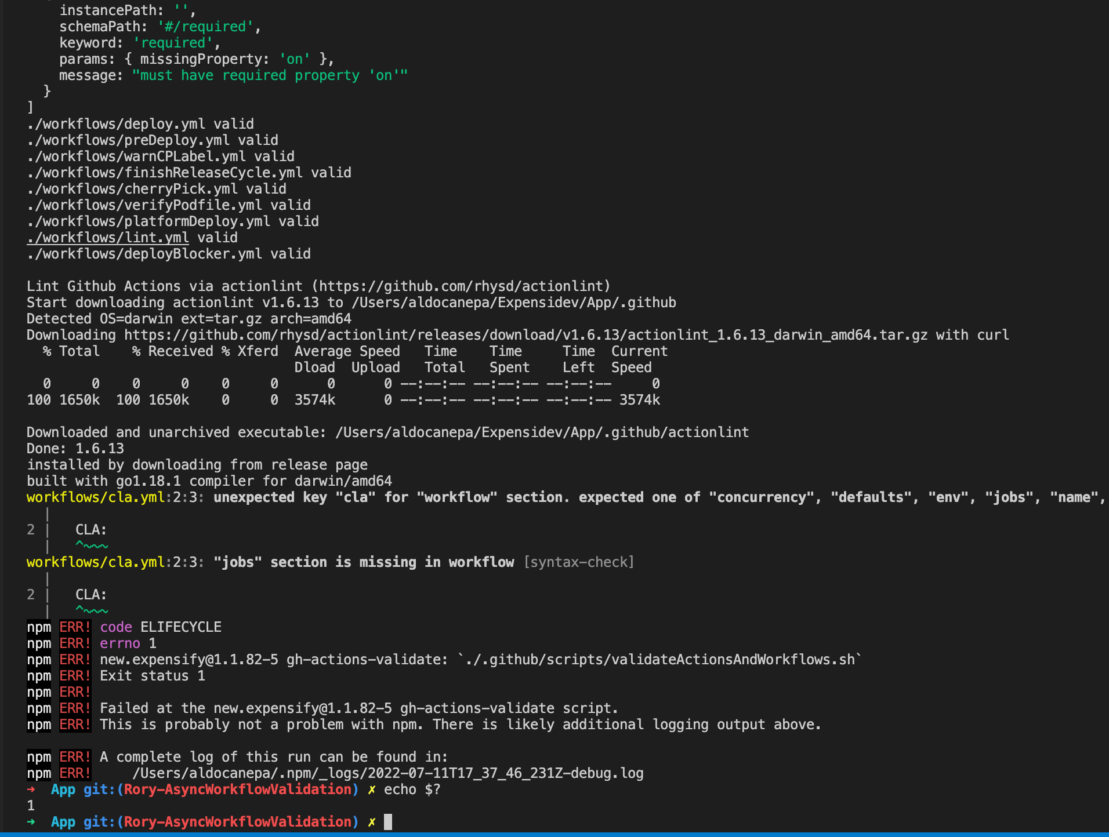Click the red arrow prompt before echo command
1109x837 pixels.
click(x=31, y=789)
